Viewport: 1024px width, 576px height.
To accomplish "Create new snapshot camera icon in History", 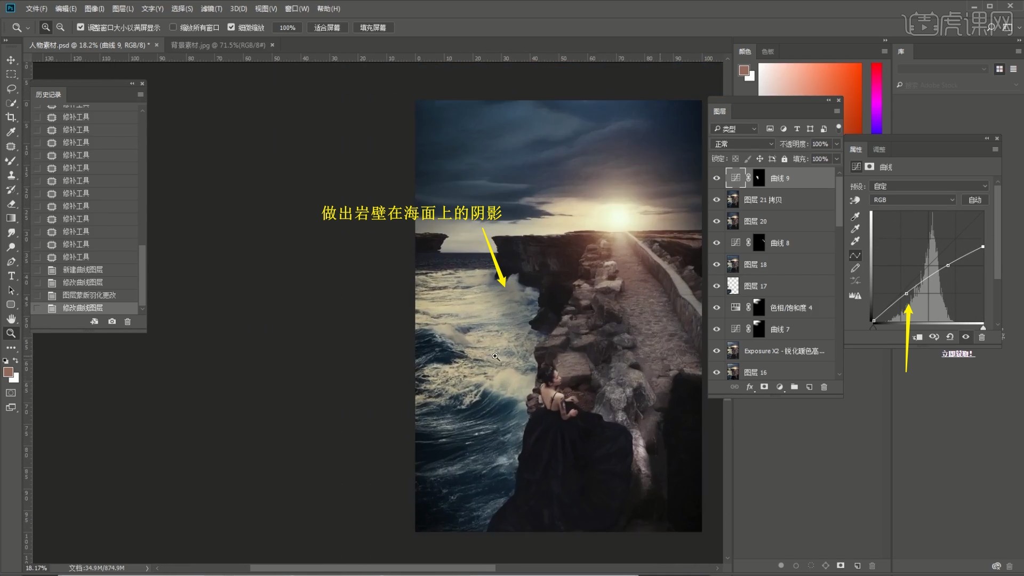I will pos(112,322).
